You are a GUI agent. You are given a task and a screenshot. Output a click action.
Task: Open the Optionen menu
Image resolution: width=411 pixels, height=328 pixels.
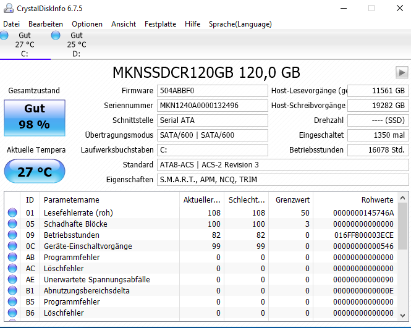(x=87, y=24)
